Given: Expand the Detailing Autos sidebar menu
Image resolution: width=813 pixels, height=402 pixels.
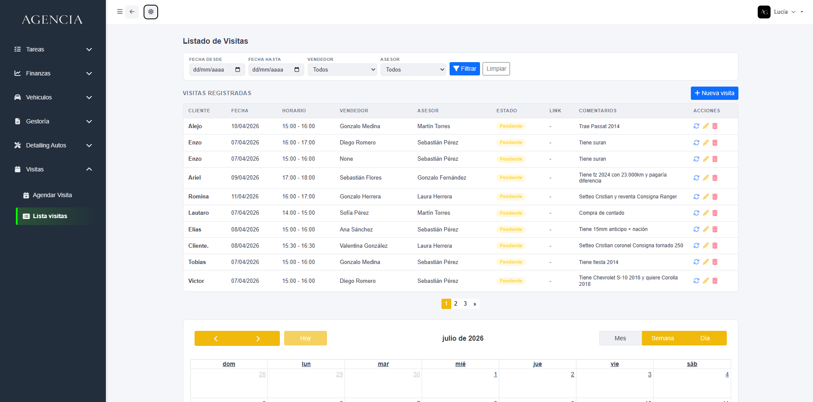Looking at the screenshot, I should pos(89,145).
